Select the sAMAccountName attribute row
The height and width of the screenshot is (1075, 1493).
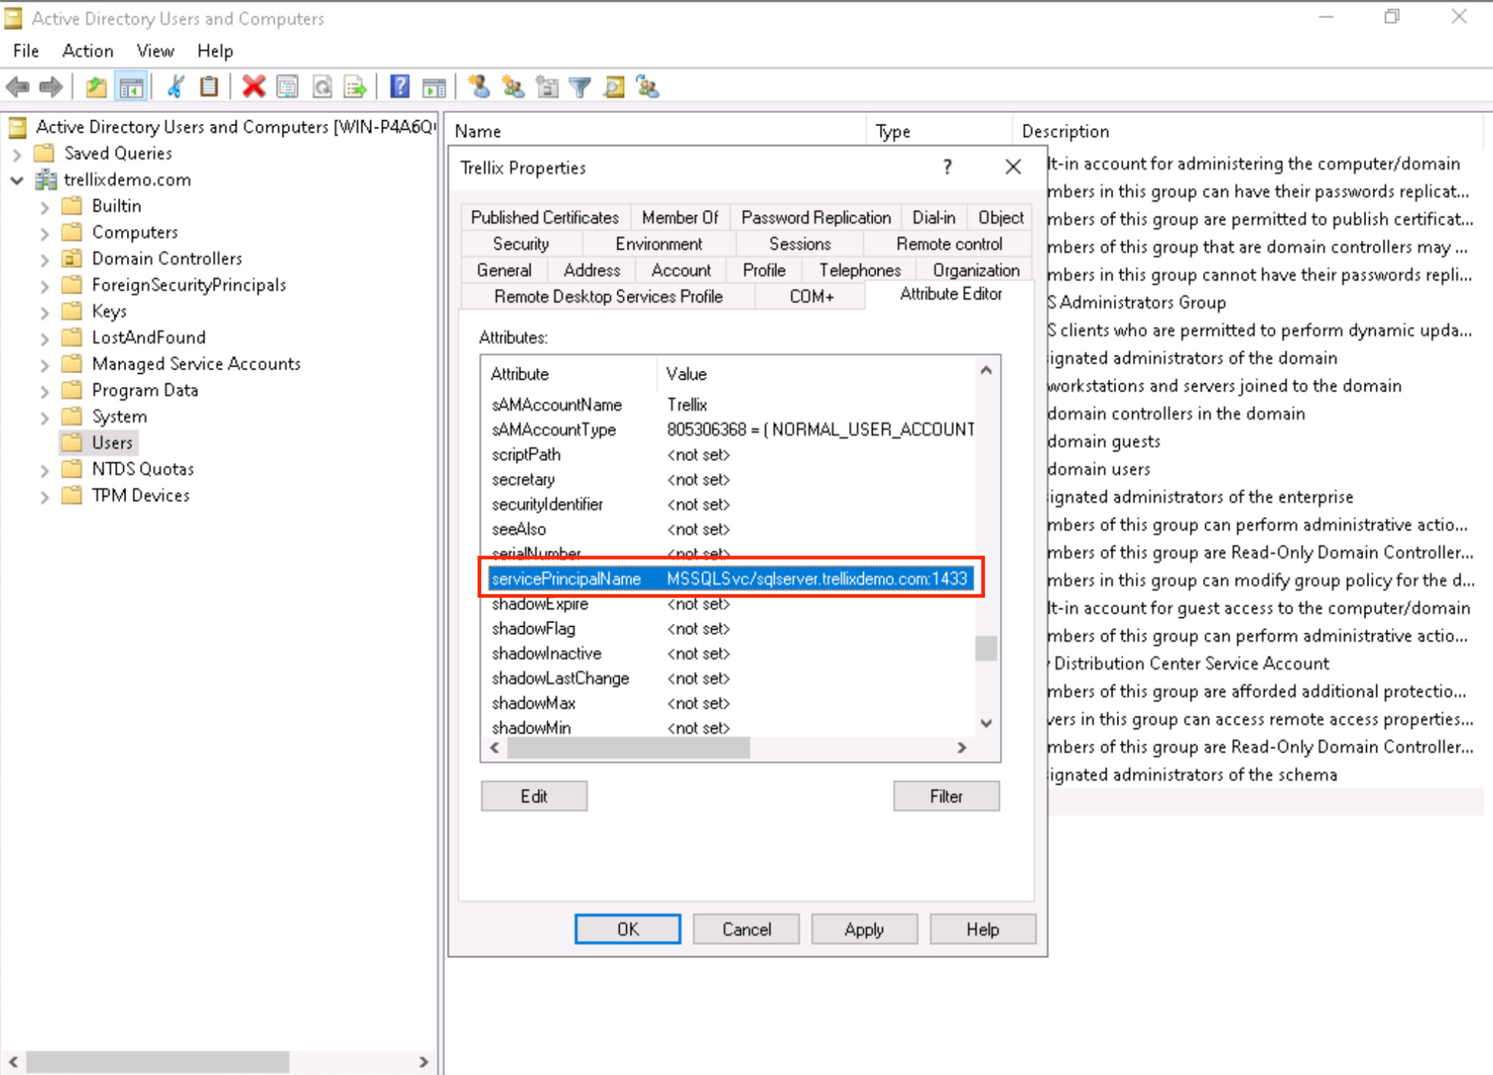[557, 404]
